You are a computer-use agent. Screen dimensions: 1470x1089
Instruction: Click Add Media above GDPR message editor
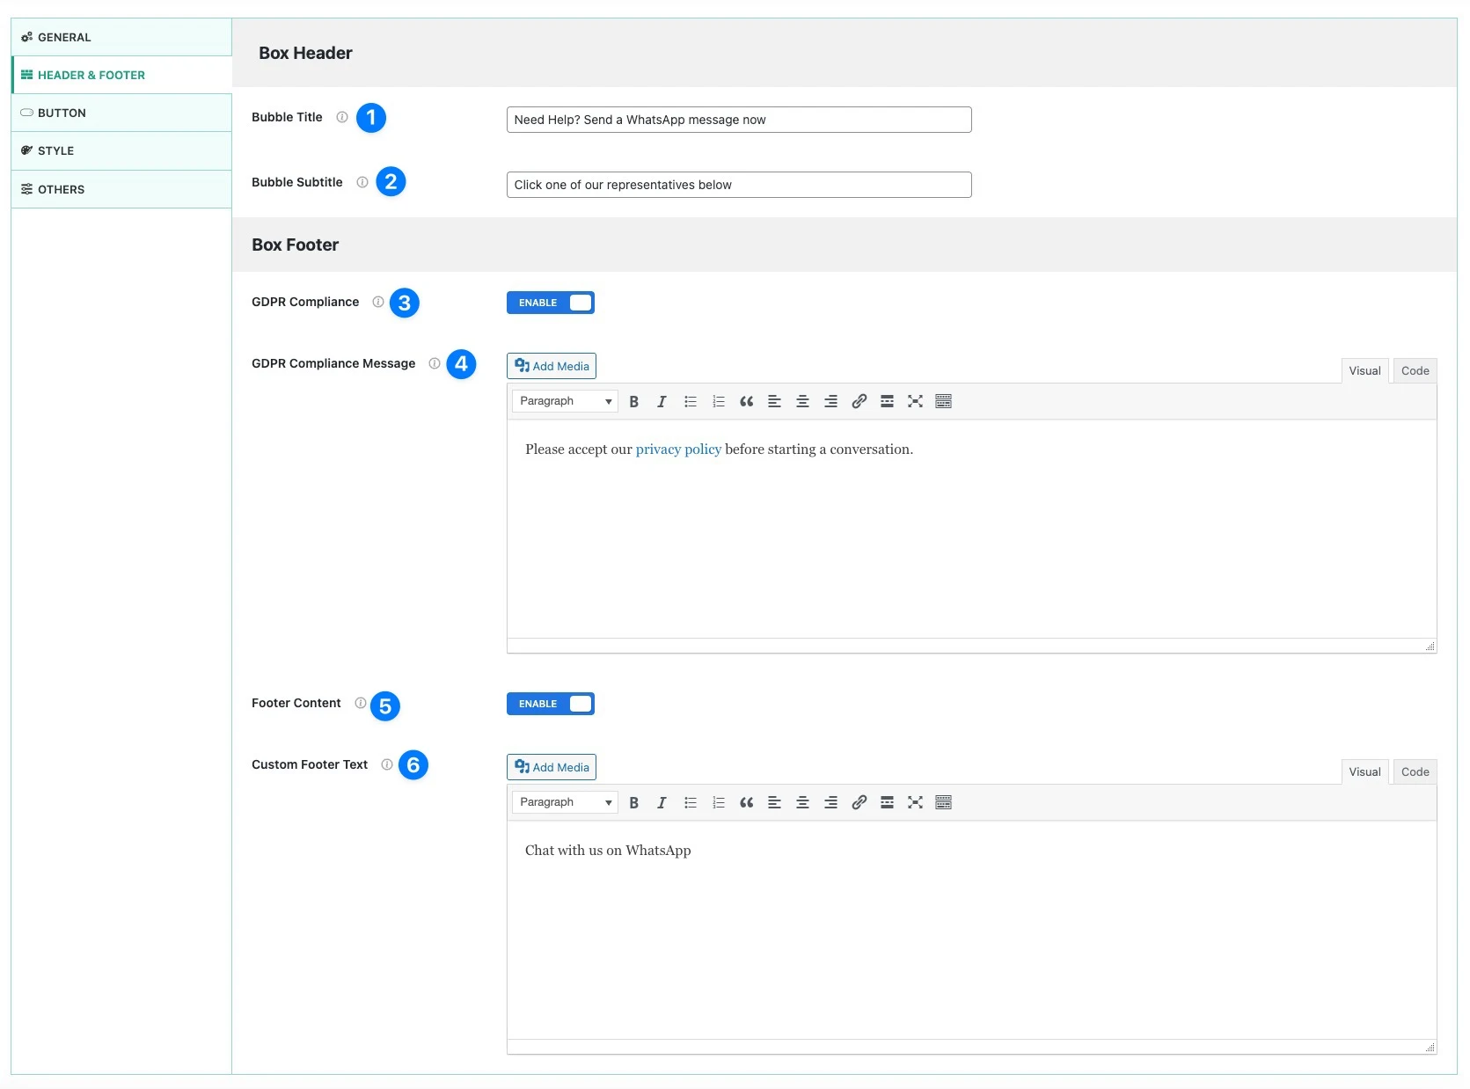552,367
